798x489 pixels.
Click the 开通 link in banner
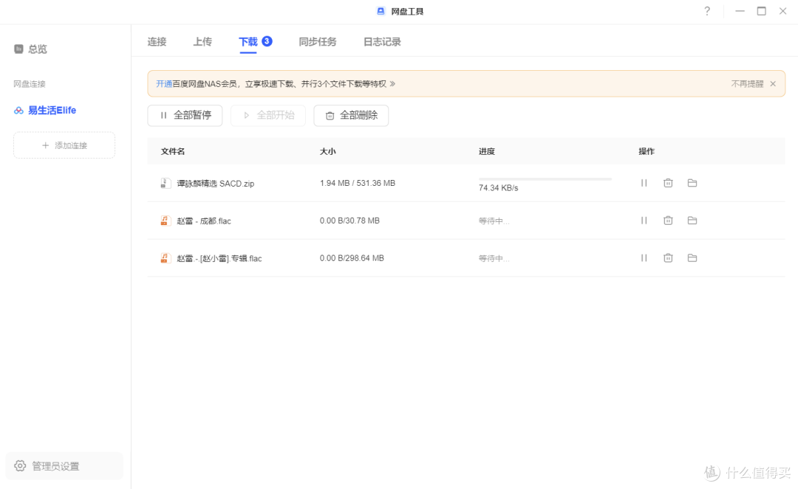[x=164, y=84]
